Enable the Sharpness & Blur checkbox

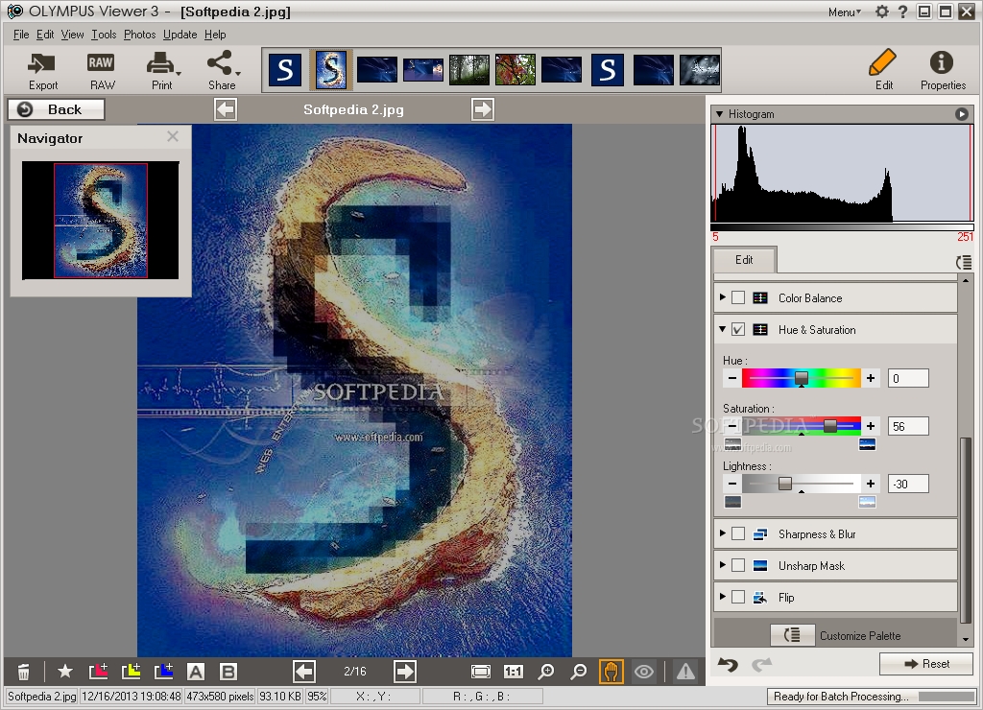pos(738,533)
